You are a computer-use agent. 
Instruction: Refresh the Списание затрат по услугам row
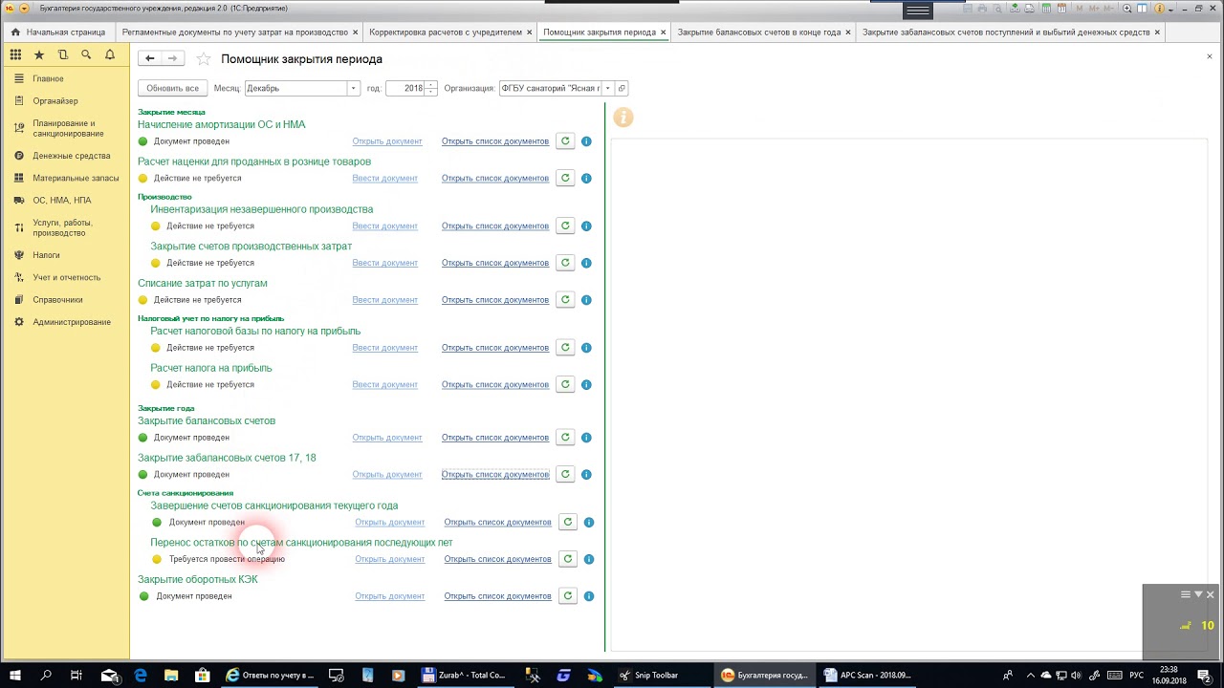pos(565,299)
